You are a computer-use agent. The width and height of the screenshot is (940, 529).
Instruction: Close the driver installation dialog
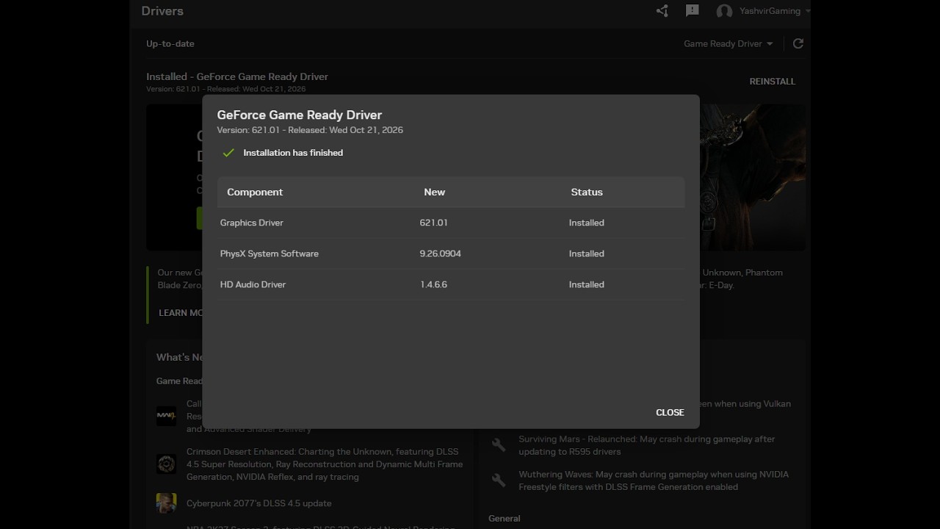coord(670,412)
